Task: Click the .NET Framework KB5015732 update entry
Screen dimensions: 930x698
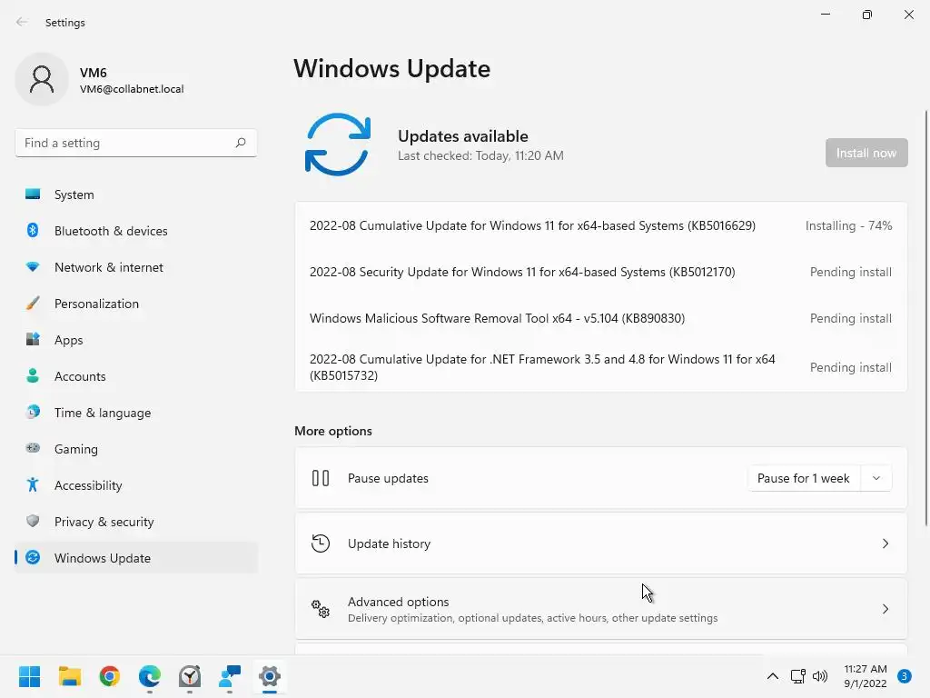Action: click(601, 367)
